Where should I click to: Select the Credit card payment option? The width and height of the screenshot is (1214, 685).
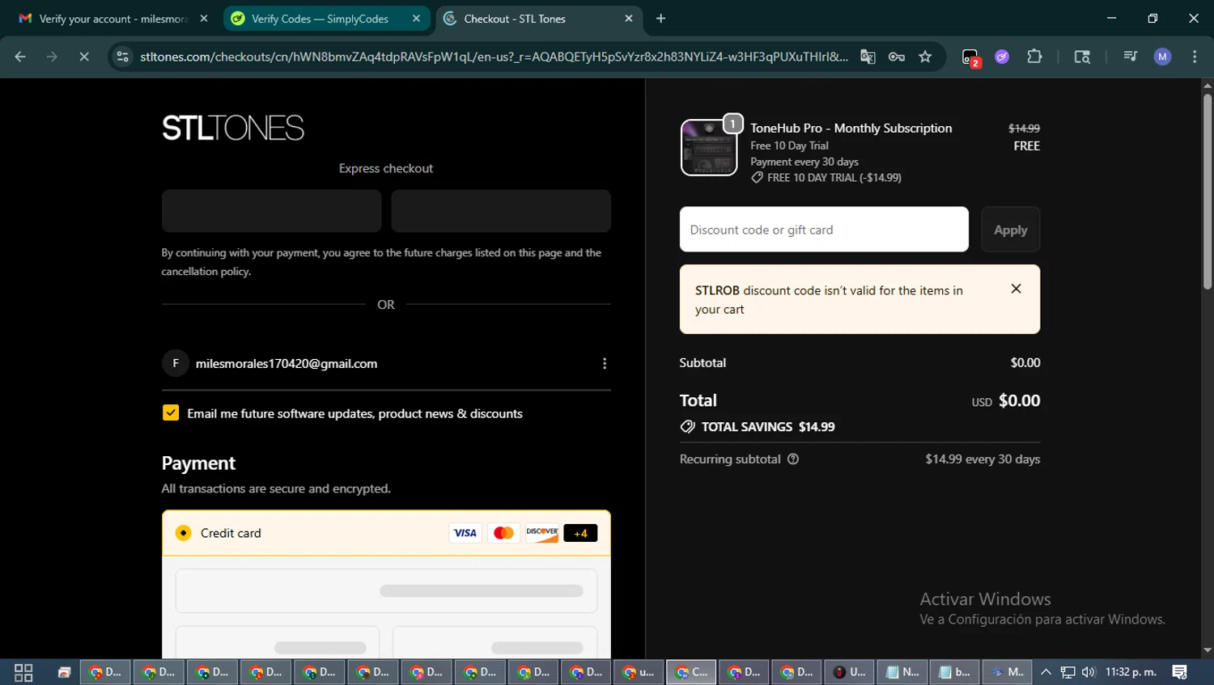coord(184,533)
